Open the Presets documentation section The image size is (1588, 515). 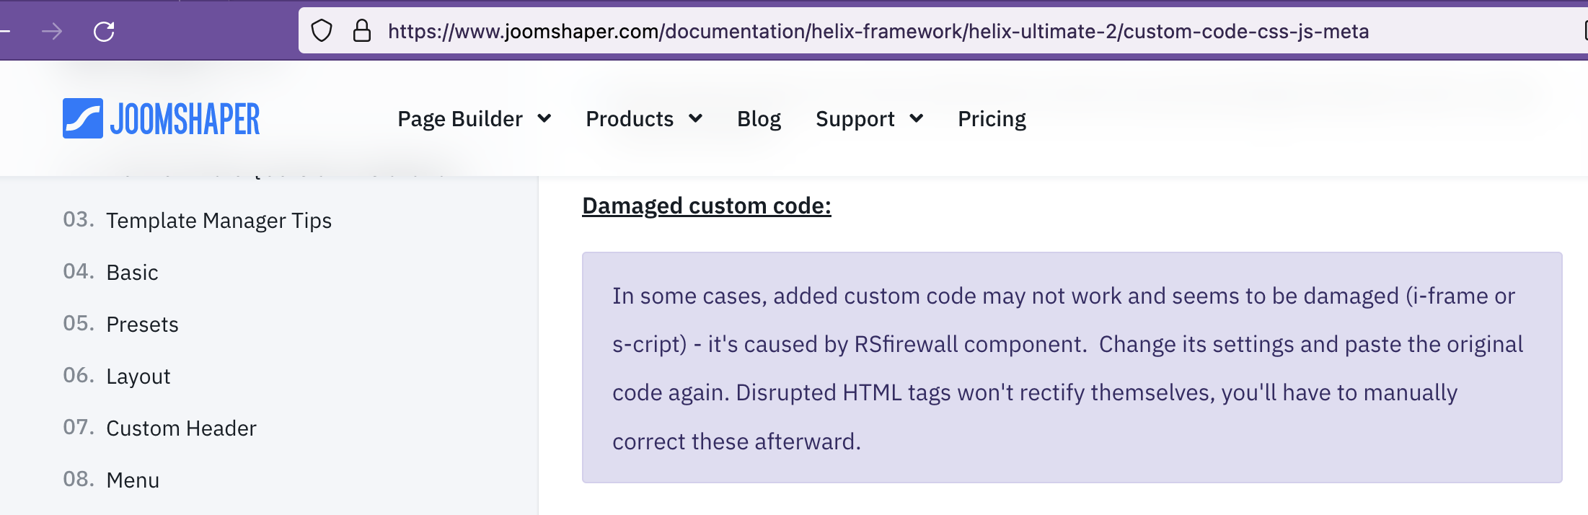(142, 325)
